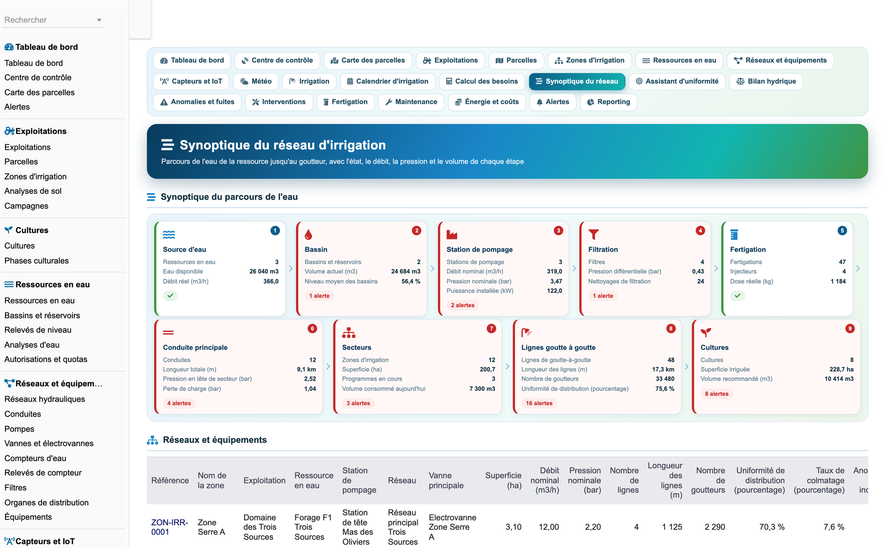Screen dimensions: 887x548
Task: Click the Source d'eau waves icon
Action: 169,234
